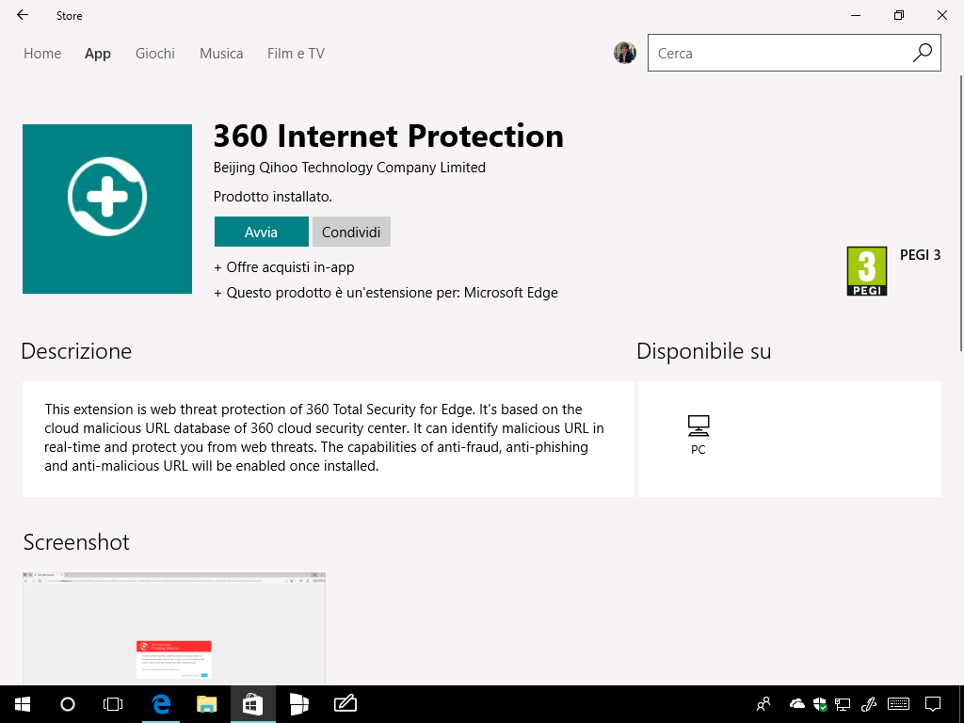This screenshot has width=964, height=723.
Task: Open the Windows Start menu
Action: pyautogui.click(x=23, y=704)
